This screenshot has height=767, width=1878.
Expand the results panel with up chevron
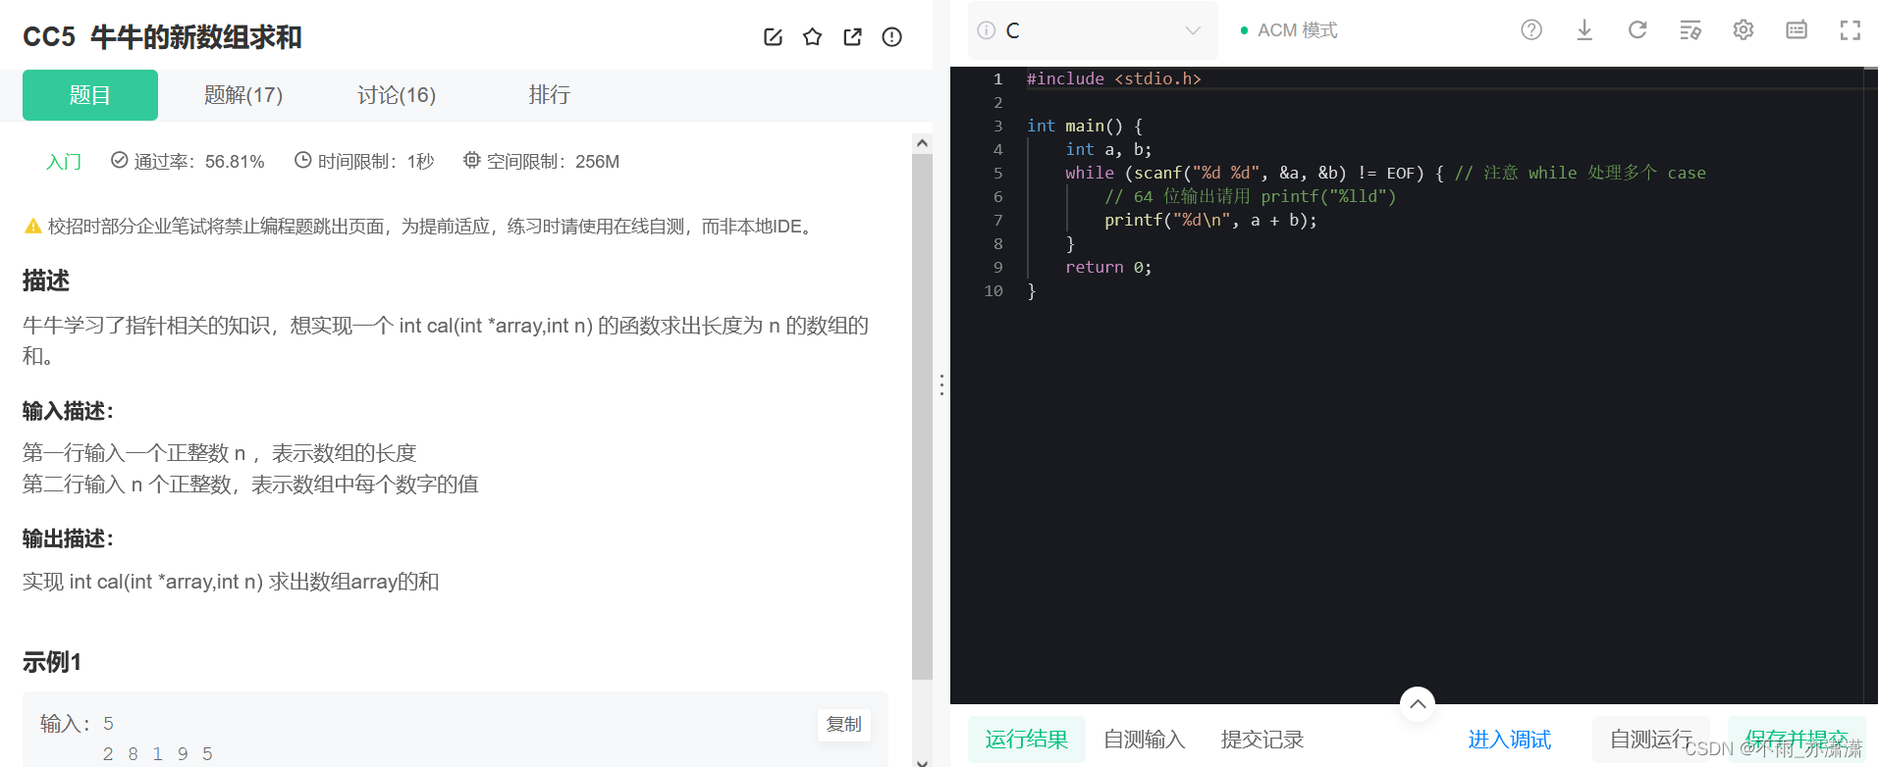tap(1418, 703)
